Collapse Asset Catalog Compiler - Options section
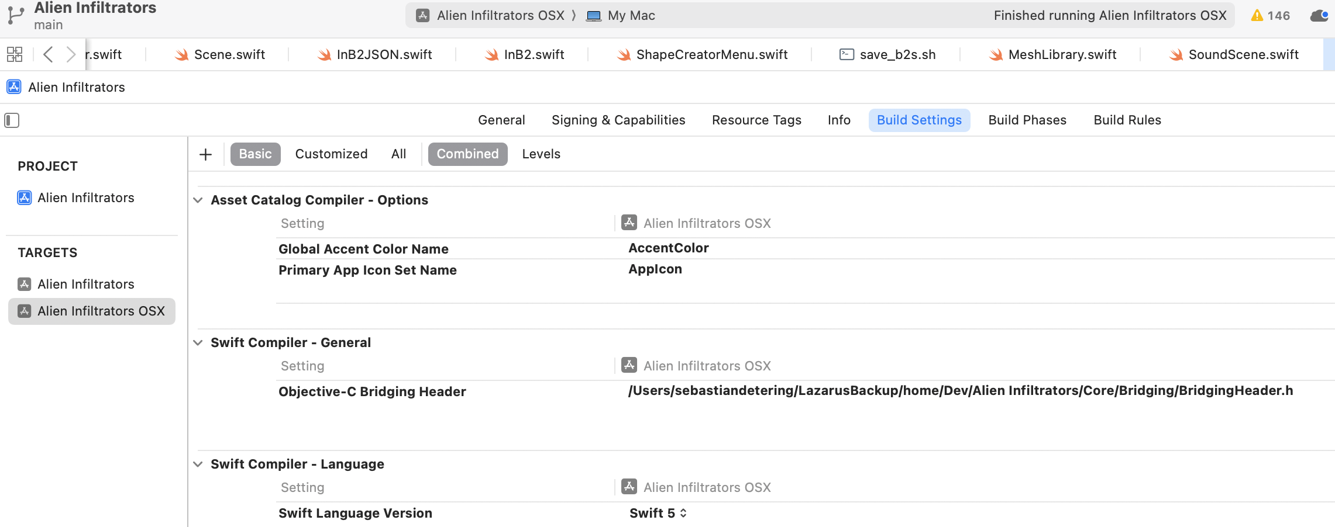1335x527 pixels. point(198,200)
